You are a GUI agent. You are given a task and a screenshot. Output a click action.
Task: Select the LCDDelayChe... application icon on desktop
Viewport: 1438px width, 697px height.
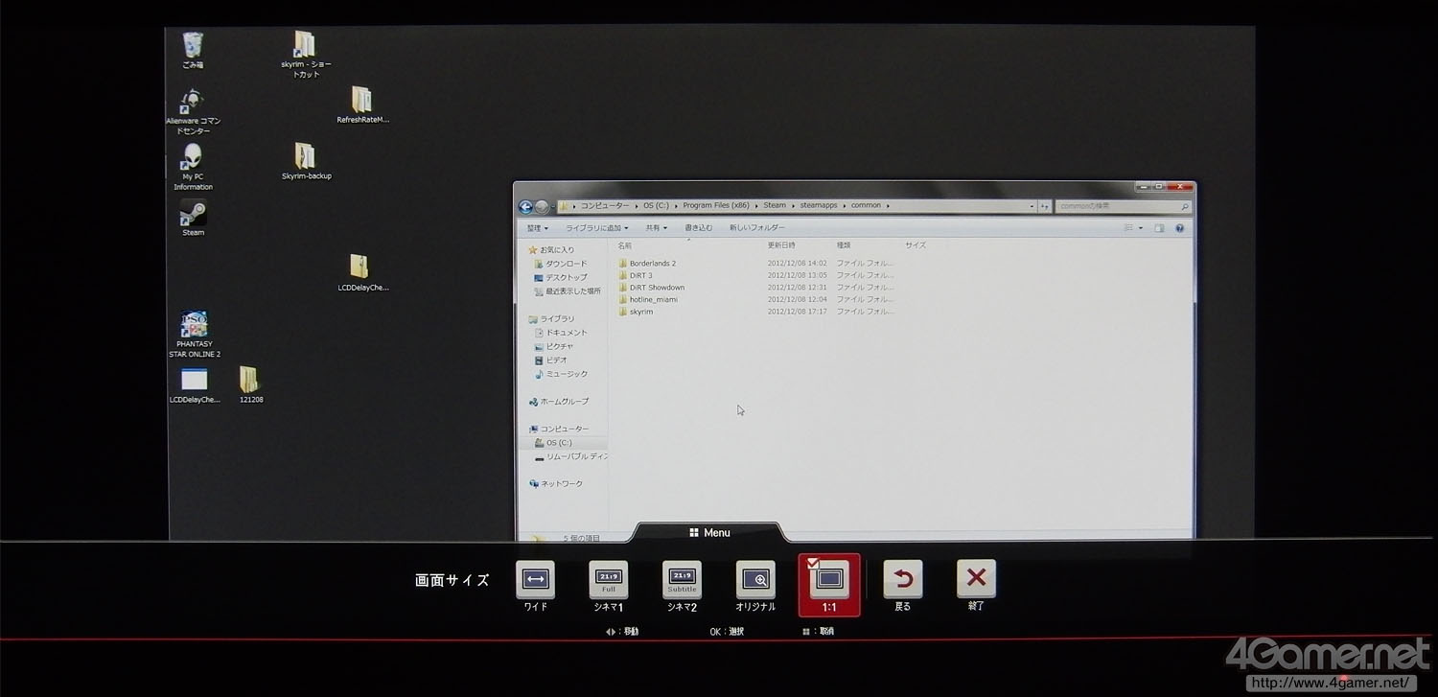click(194, 384)
